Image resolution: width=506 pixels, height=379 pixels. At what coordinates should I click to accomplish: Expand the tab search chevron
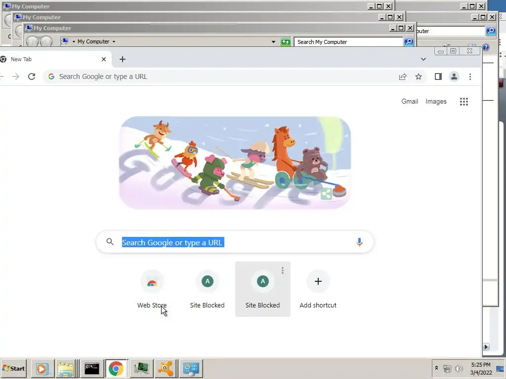click(x=423, y=59)
